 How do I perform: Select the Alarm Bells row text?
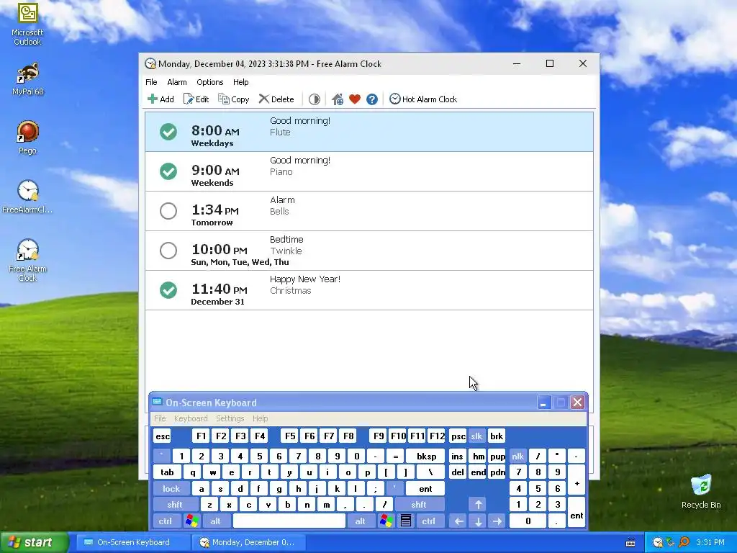pyautogui.click(x=282, y=205)
